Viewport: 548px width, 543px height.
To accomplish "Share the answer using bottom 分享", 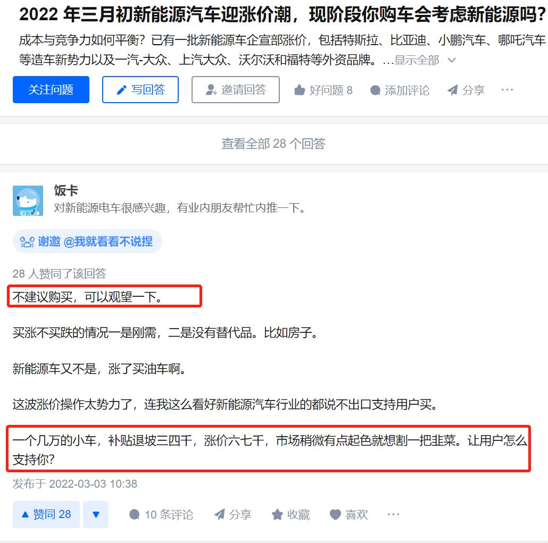I will [233, 514].
